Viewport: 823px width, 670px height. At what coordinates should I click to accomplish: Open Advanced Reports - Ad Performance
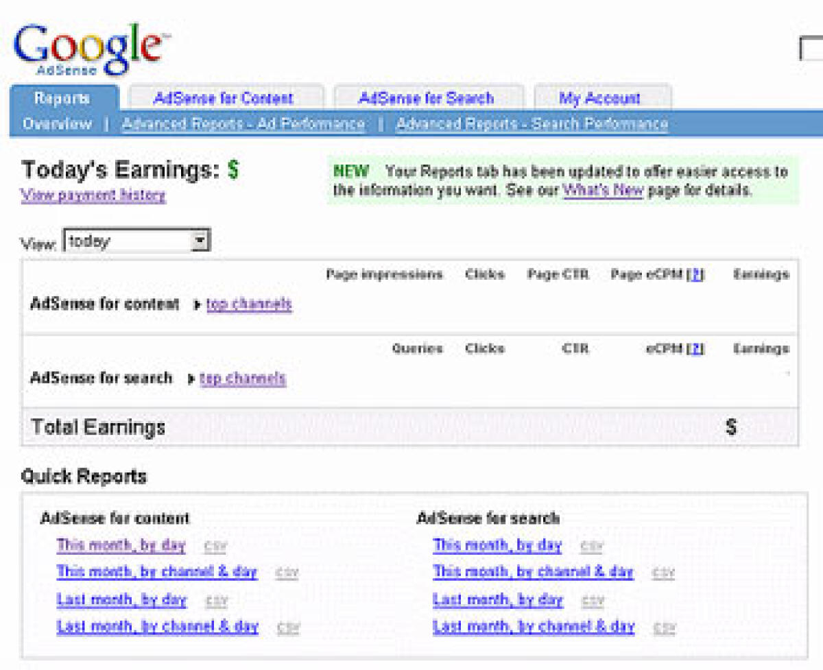click(x=243, y=124)
